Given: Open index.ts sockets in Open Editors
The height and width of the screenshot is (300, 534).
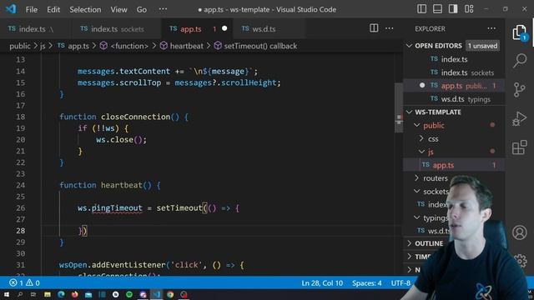Looking at the screenshot, I should 454,72.
